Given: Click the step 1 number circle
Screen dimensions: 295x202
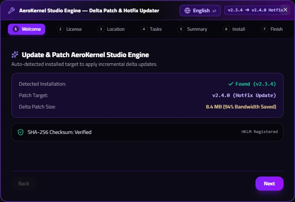Looking at the screenshot, I should click(x=16, y=29).
